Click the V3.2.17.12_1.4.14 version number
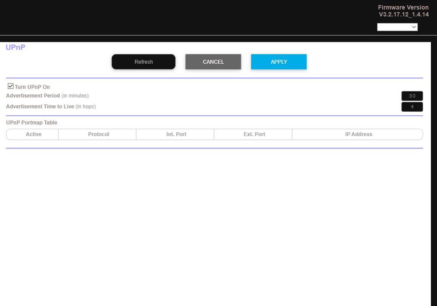This screenshot has height=306, width=437. [403, 14]
